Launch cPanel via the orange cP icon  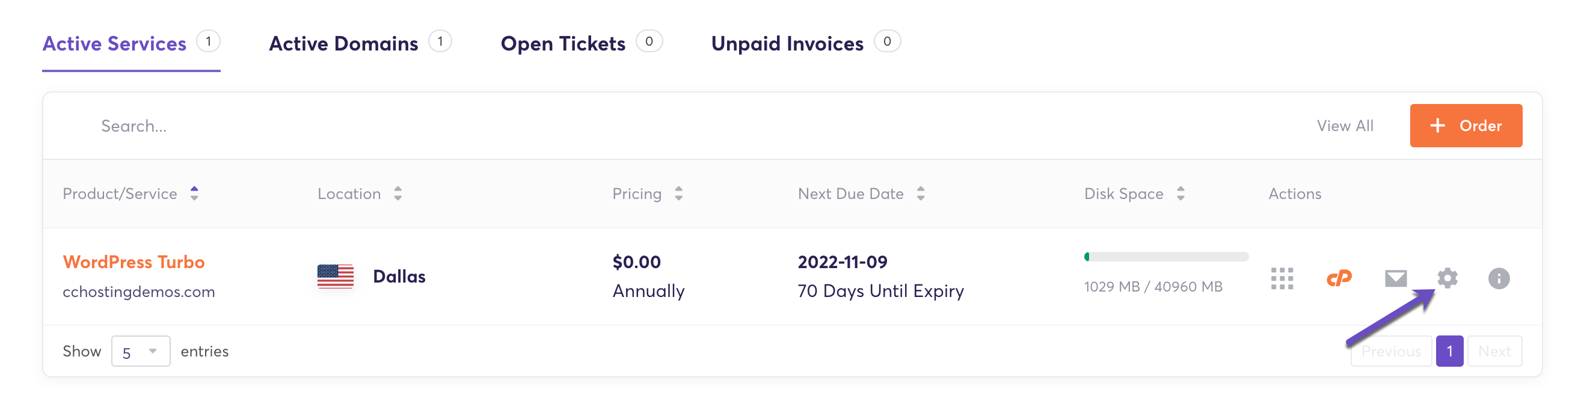point(1339,278)
